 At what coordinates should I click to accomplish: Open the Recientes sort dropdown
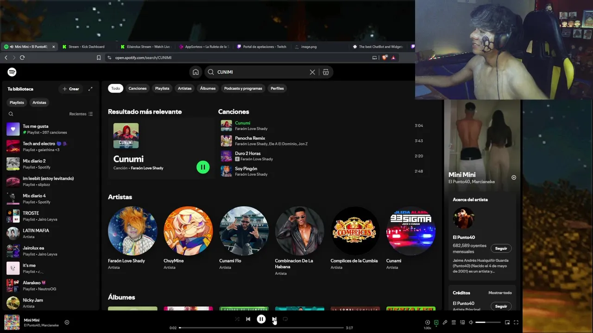click(x=81, y=114)
